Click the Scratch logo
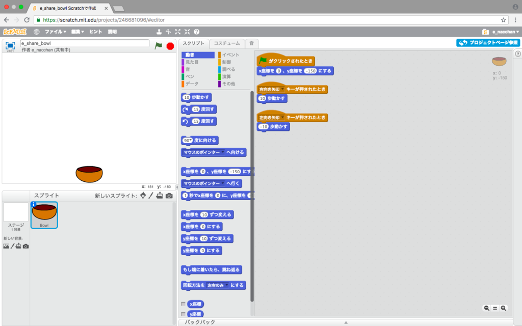The width and height of the screenshot is (522, 326). (15, 32)
